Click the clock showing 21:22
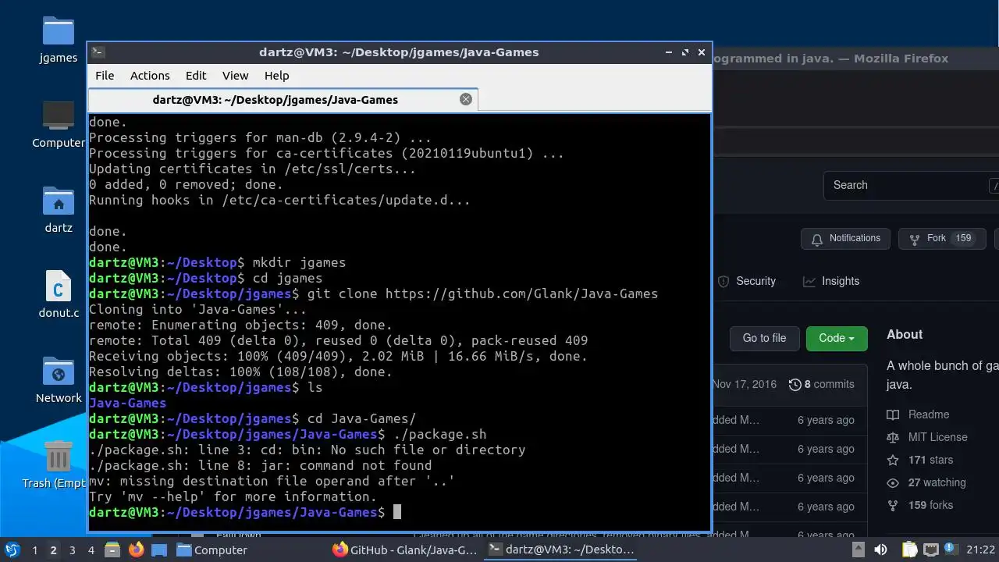The image size is (999, 562). pos(980,550)
